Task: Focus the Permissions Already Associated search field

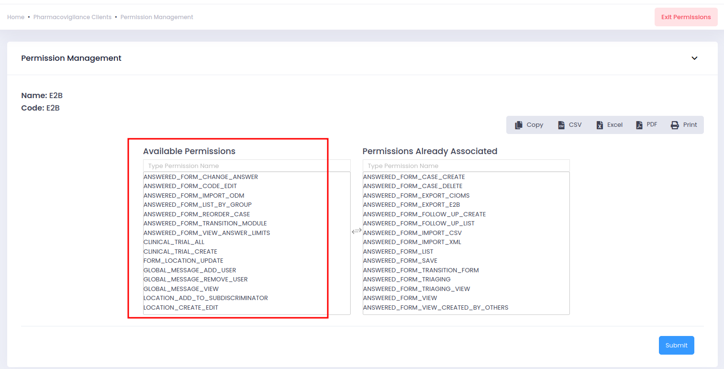Action: (x=466, y=166)
